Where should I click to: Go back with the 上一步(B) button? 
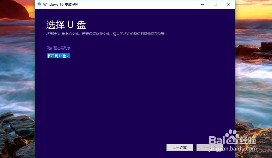[180, 147]
